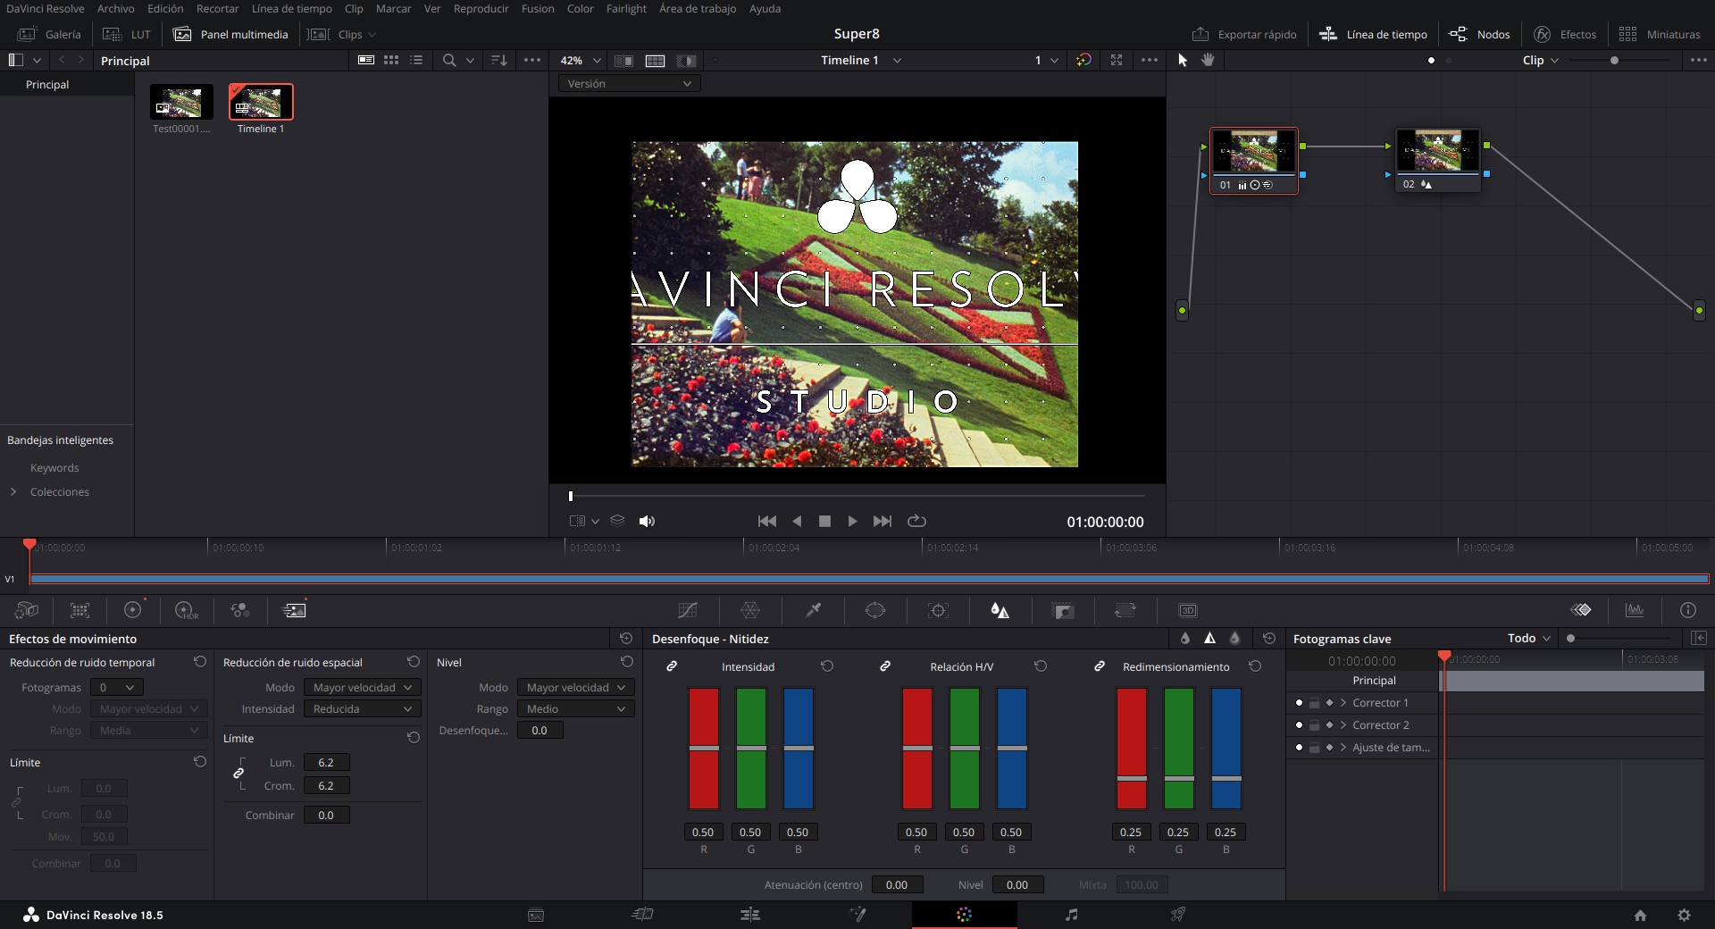Open the Timeline 1 selector dropdown

click(x=861, y=60)
